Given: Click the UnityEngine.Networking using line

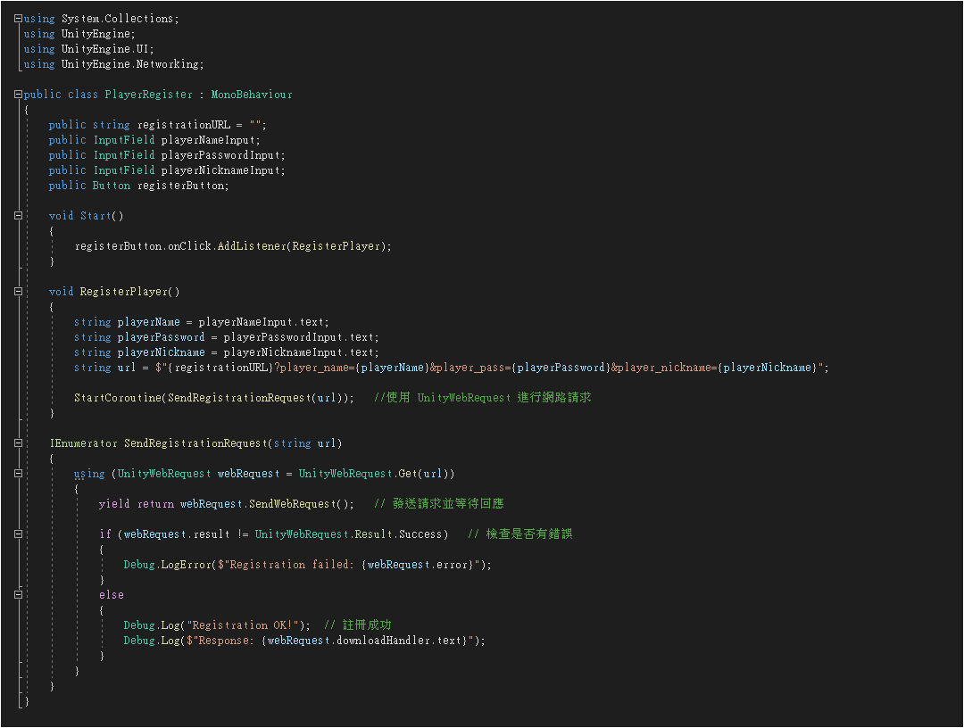Looking at the screenshot, I should pos(132,64).
